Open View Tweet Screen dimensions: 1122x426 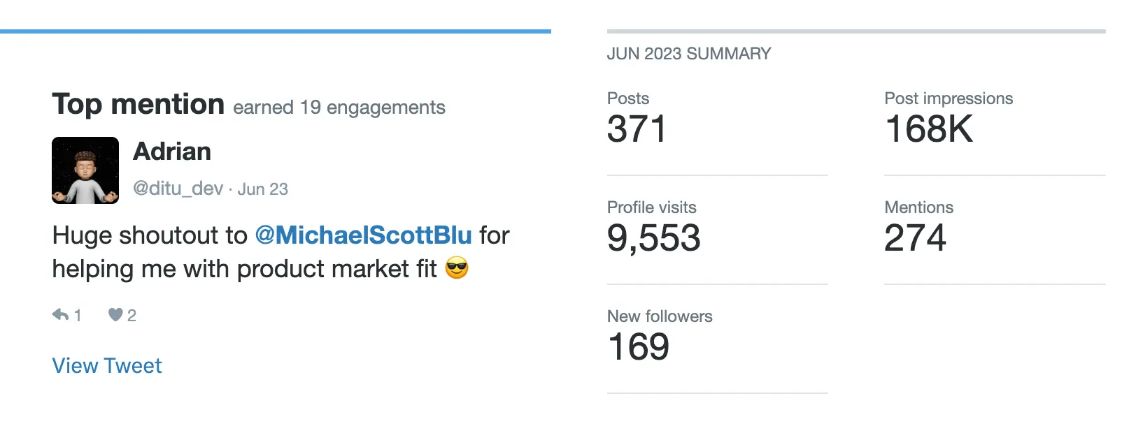106,365
